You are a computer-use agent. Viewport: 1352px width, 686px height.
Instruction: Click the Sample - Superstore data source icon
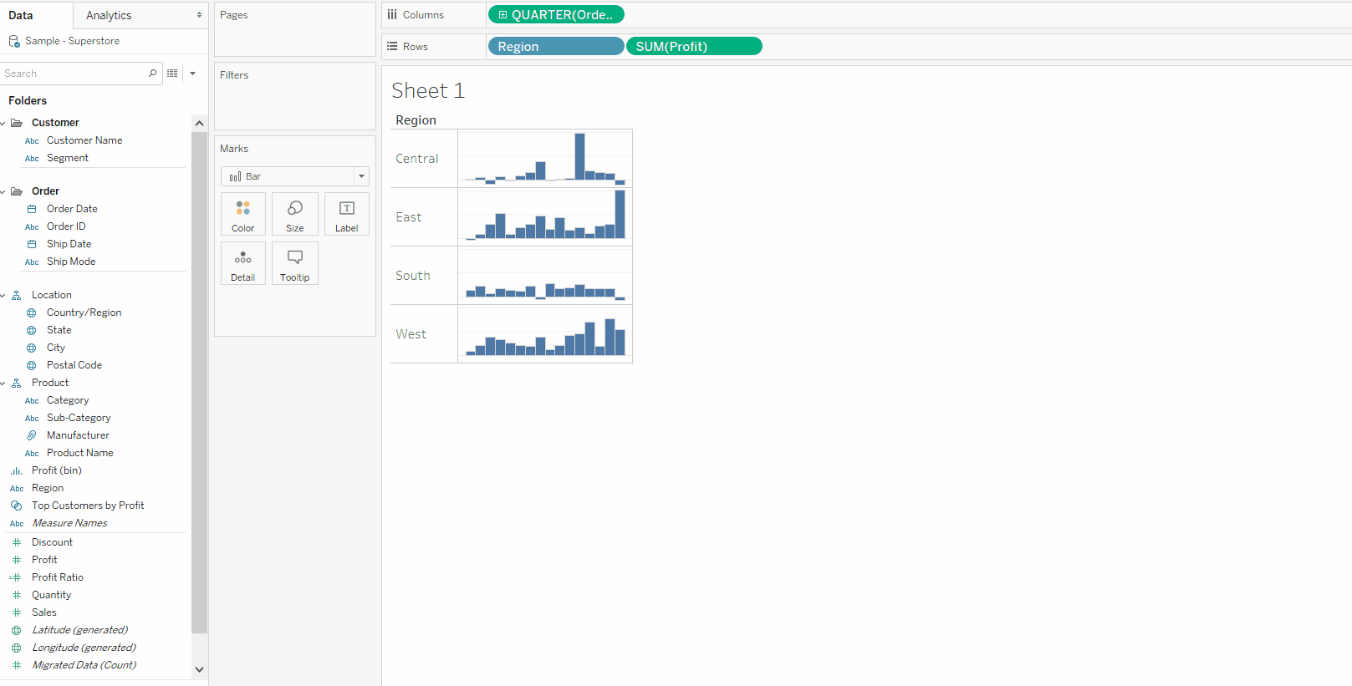14,41
